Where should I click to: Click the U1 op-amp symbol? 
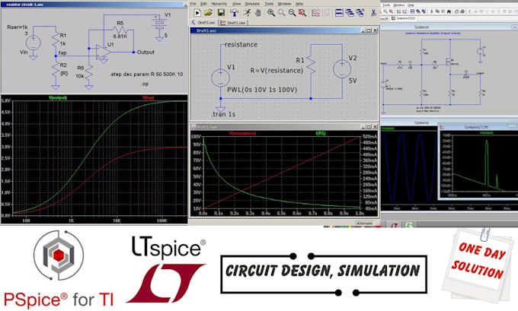[x=103, y=52]
